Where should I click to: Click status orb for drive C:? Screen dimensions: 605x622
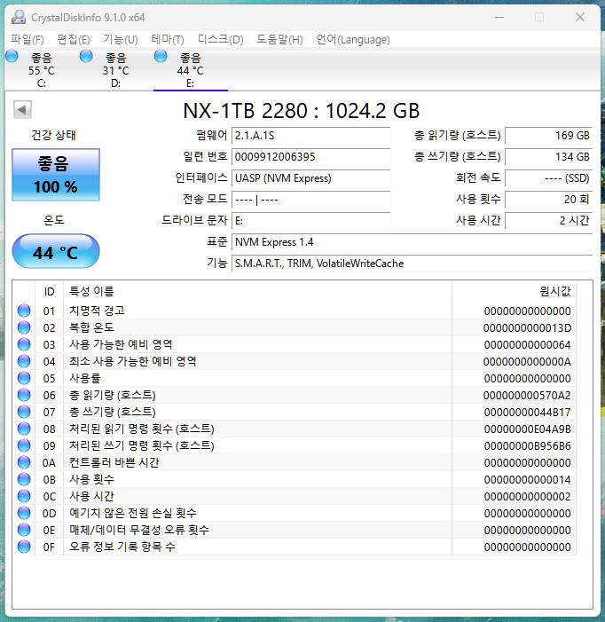pos(12,56)
